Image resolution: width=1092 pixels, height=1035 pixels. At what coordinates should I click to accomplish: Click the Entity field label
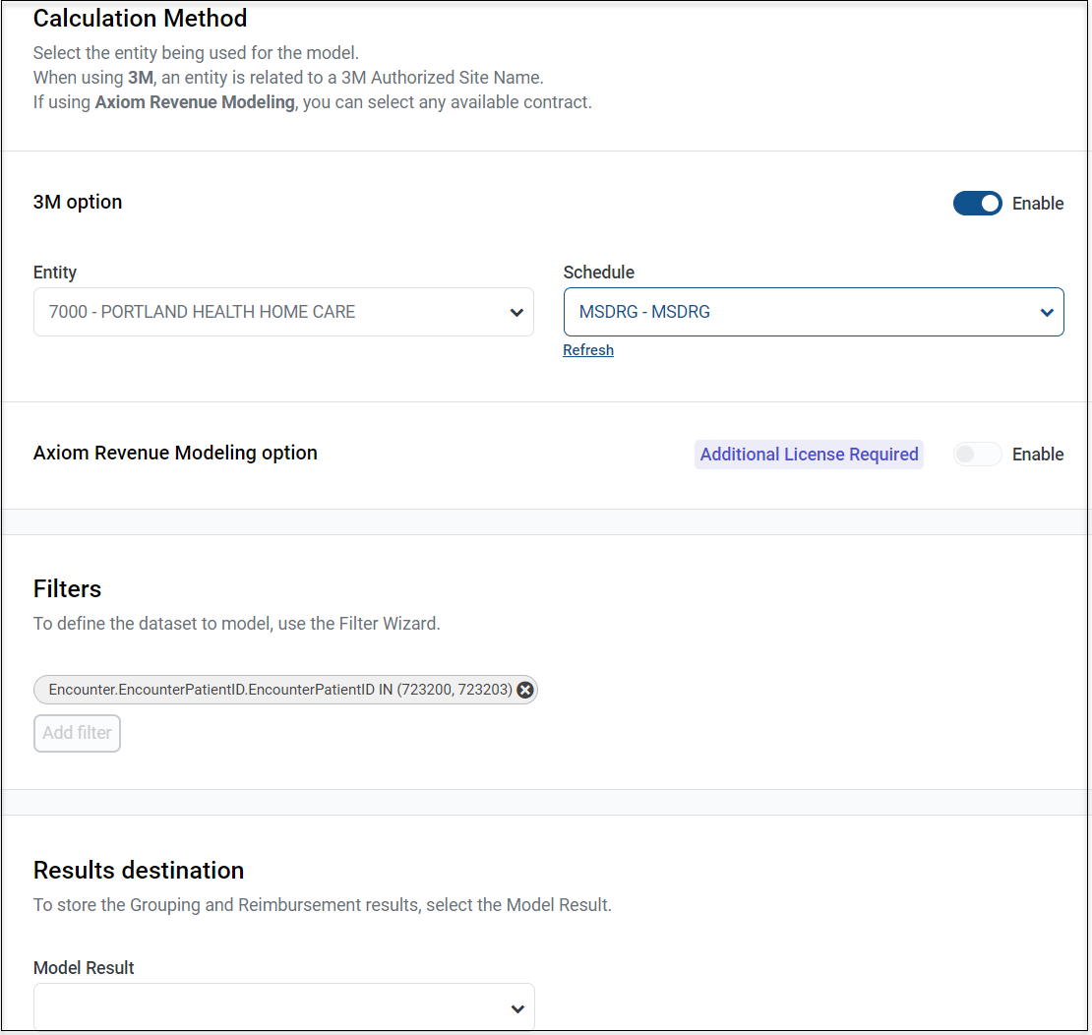(x=55, y=273)
